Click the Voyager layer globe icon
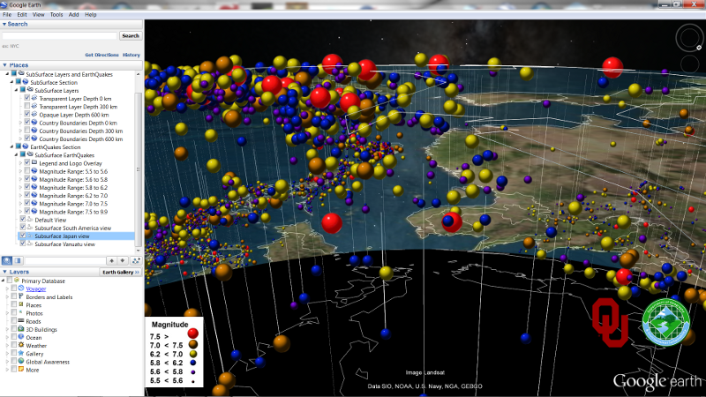This screenshot has height=397, width=706. pyautogui.click(x=21, y=288)
